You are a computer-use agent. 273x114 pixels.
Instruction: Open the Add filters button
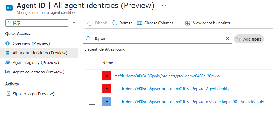pos(249,39)
